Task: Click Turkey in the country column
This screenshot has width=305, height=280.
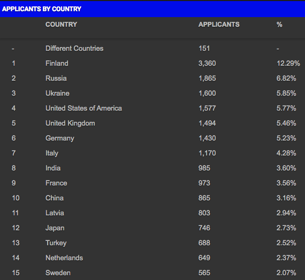Action: pos(56,243)
